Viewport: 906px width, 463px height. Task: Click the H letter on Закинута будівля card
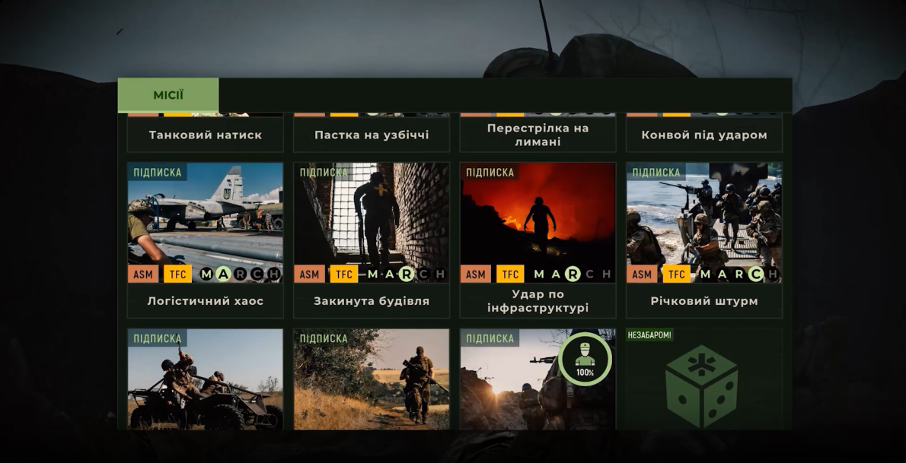(x=440, y=274)
